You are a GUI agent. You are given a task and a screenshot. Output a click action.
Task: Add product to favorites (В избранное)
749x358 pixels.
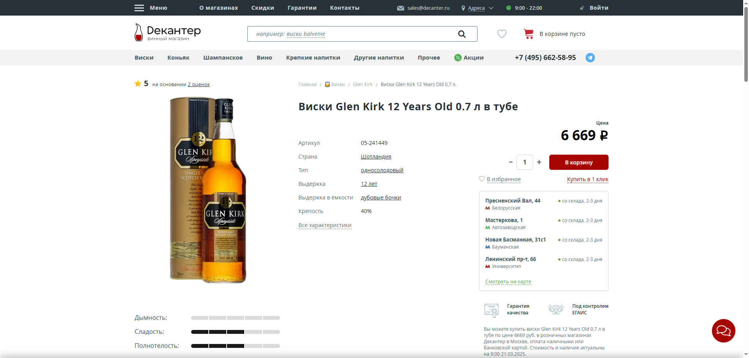click(503, 179)
